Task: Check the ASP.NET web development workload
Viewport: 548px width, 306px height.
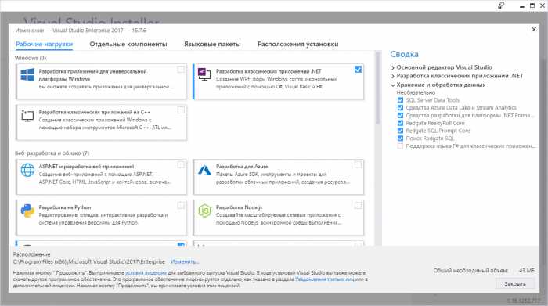Action: click(181, 164)
